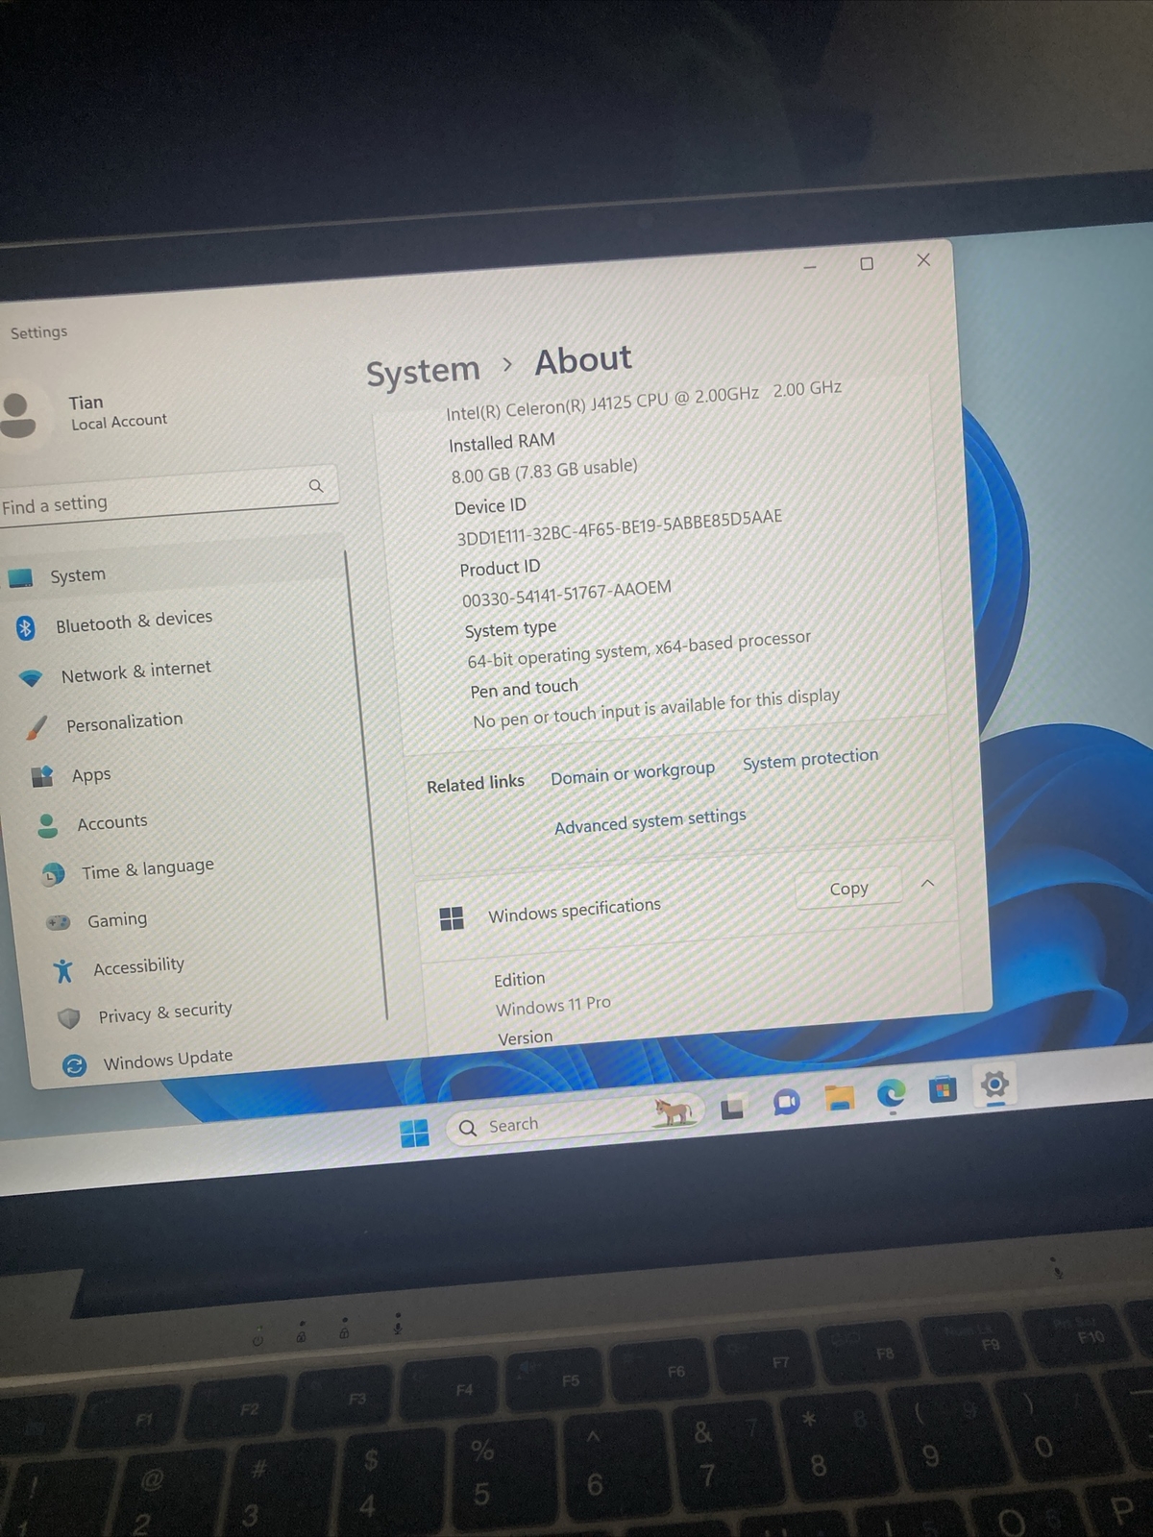This screenshot has height=1537, width=1153.
Task: Click the Personalization paintbrush icon
Action: [x=37, y=727]
